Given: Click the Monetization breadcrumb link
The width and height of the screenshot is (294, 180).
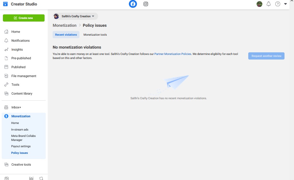Looking at the screenshot, I should [x=64, y=25].
